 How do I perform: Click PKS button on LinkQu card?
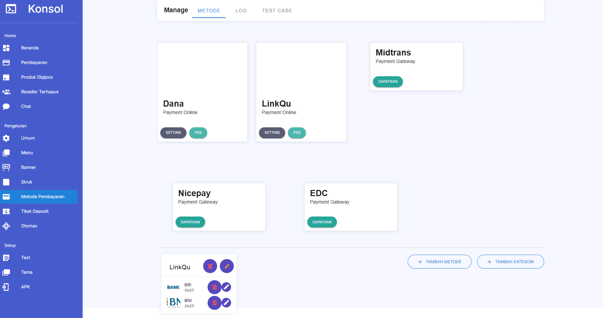pyautogui.click(x=297, y=133)
